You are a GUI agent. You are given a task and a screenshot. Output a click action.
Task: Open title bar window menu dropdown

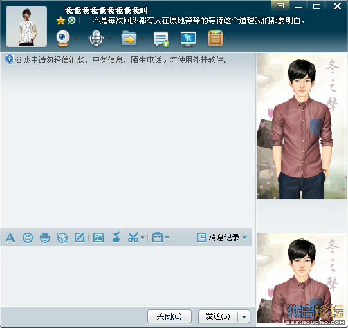tap(280, 6)
